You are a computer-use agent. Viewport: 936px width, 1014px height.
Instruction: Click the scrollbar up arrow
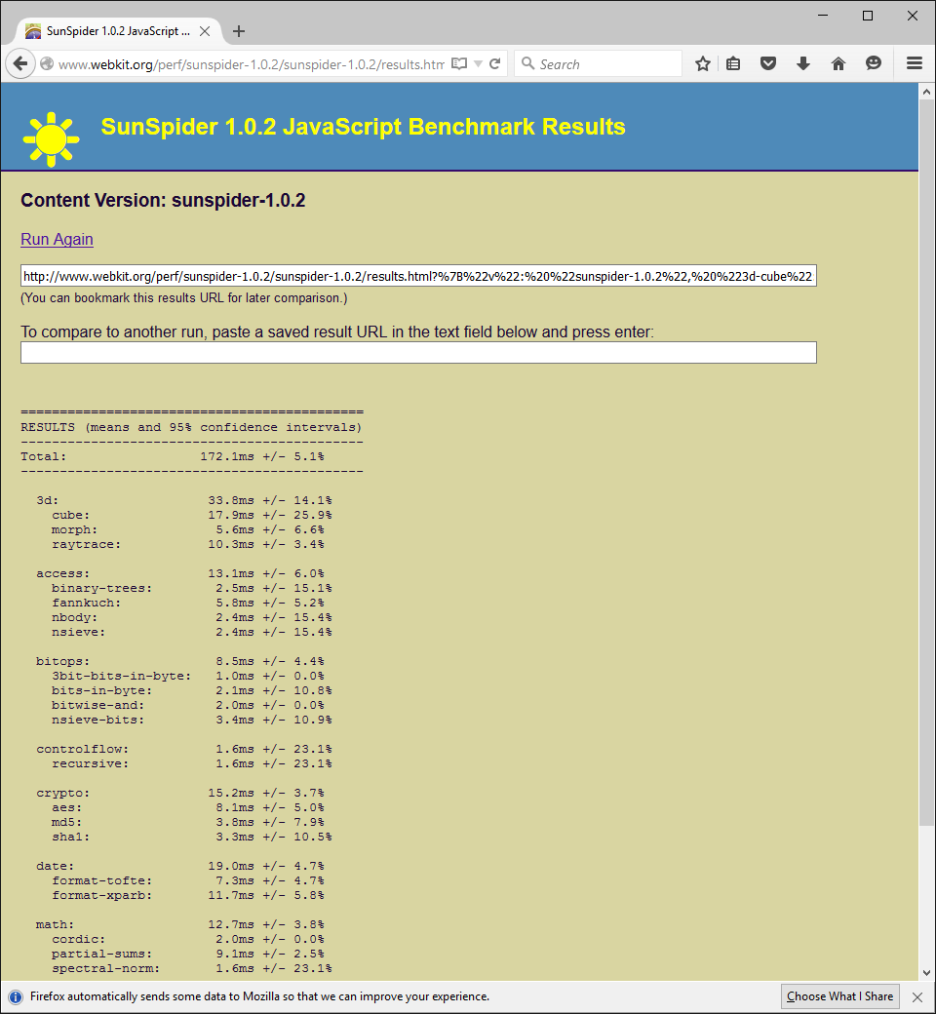926,92
